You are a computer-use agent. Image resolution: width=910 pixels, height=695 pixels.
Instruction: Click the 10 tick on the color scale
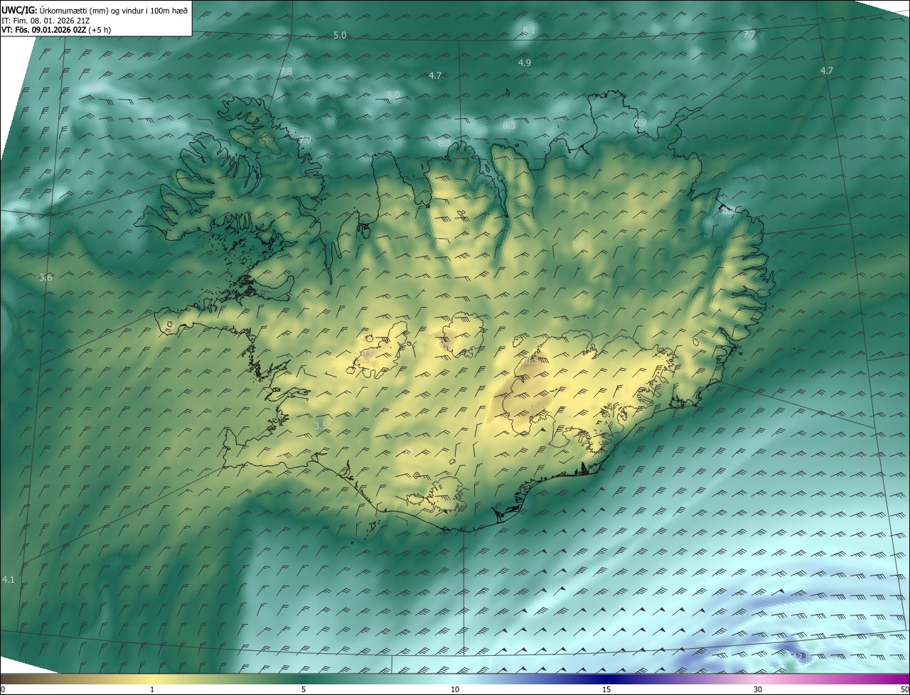coord(455,690)
